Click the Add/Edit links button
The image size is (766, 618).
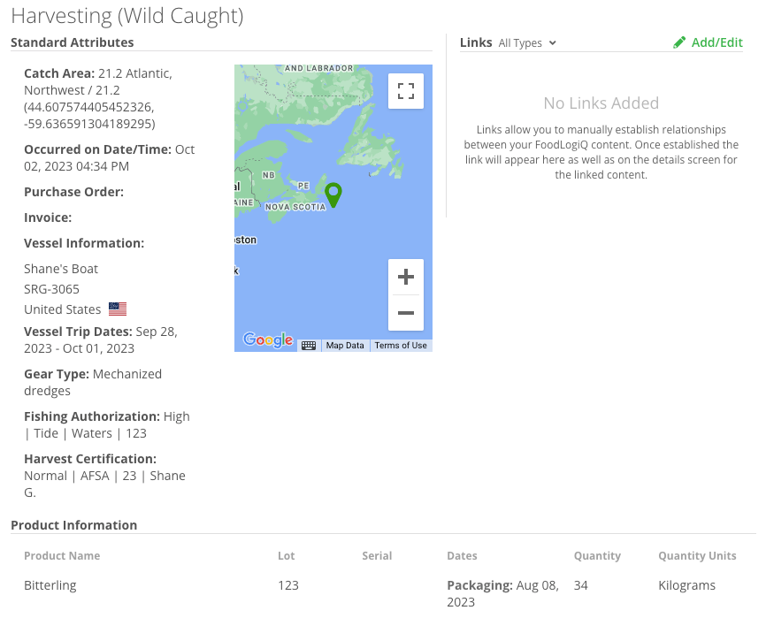708,42
